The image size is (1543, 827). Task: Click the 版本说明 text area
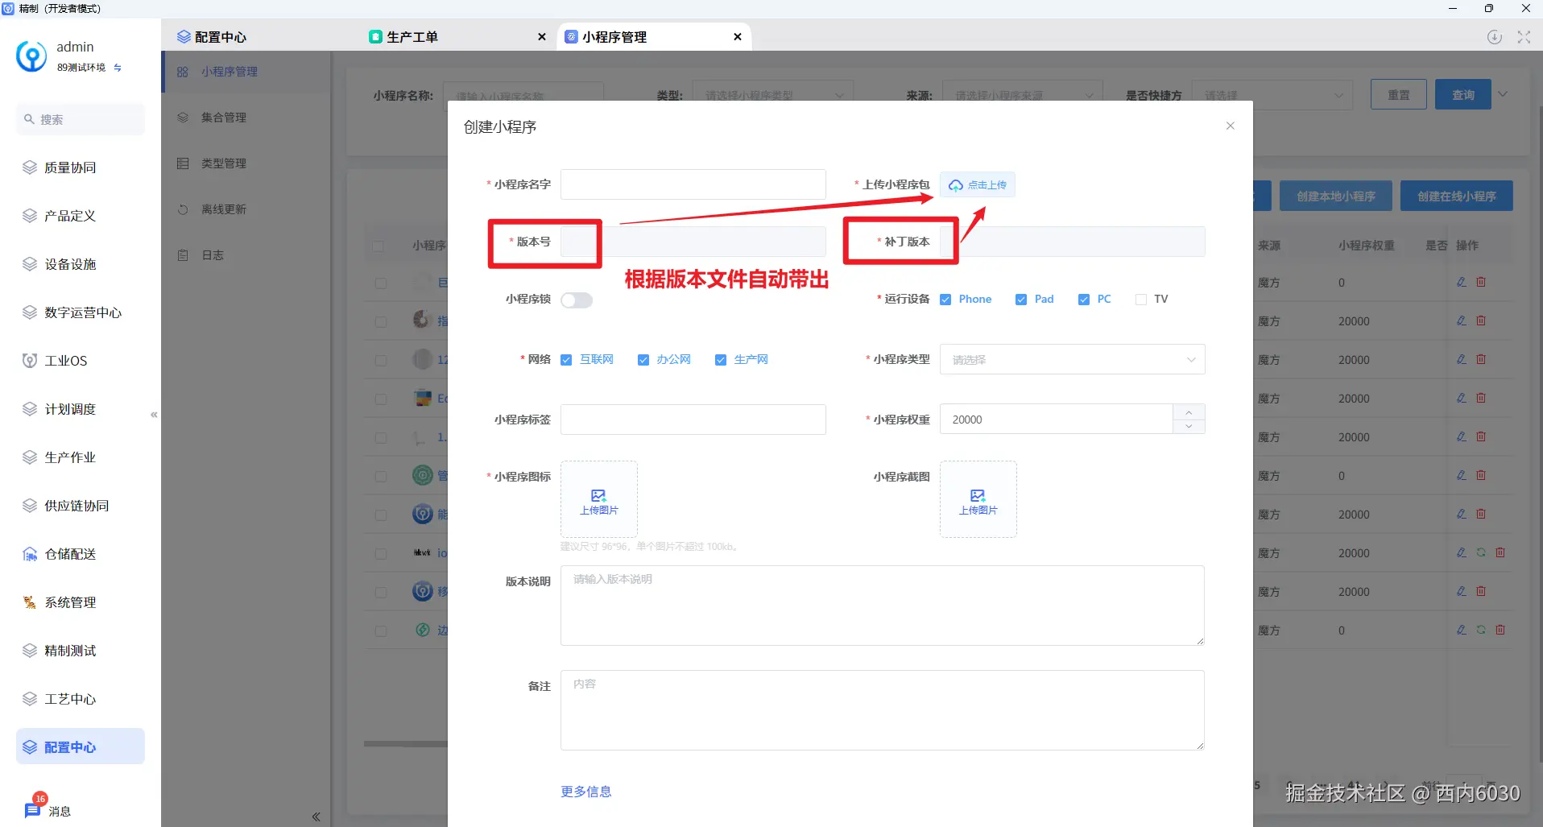pyautogui.click(x=881, y=606)
